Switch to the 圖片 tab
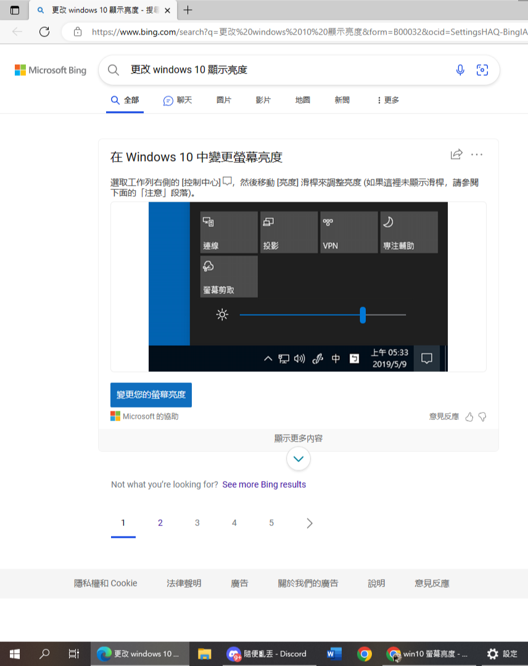This screenshot has width=528, height=666. click(224, 101)
